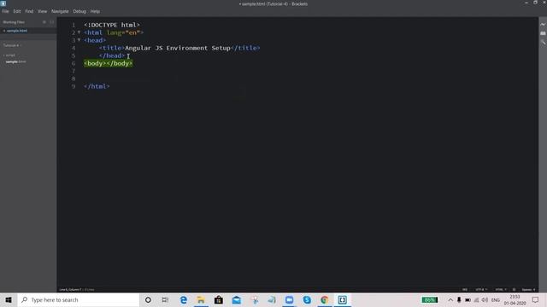The width and height of the screenshot is (547, 307).
Task: Open Snipping Tool from taskbar
Action: tap(255, 299)
